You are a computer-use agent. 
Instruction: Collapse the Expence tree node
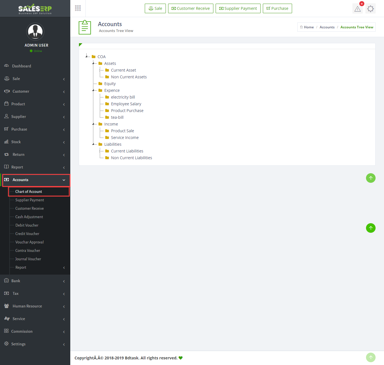(x=93, y=90)
